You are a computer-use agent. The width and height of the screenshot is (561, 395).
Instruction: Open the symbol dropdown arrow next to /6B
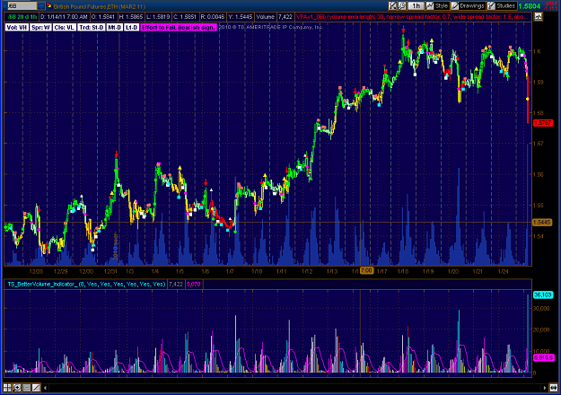pyautogui.click(x=41, y=6)
